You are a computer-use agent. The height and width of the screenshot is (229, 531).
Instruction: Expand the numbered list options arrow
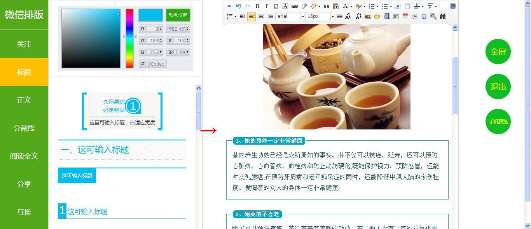click(377, 6)
